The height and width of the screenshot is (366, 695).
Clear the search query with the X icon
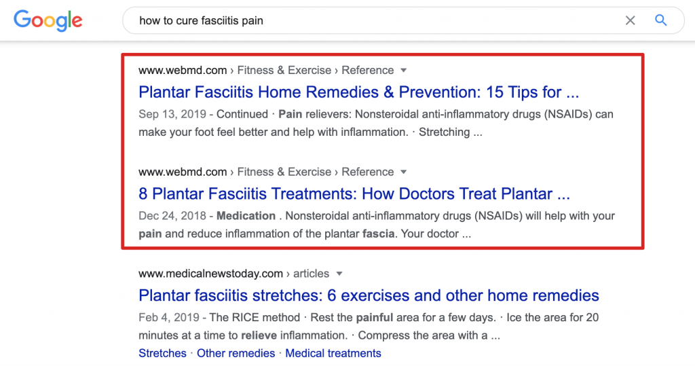(x=630, y=20)
